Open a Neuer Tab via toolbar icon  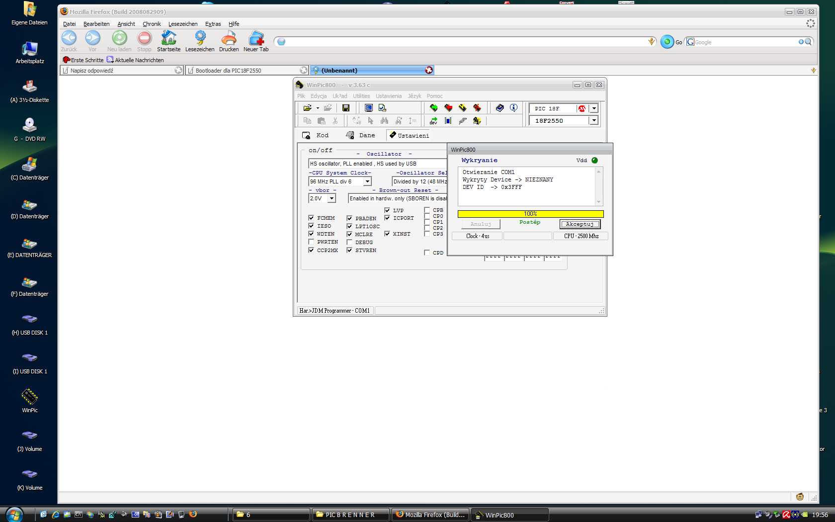click(x=256, y=38)
